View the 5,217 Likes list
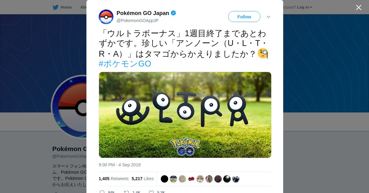The height and width of the screenshot is (193, 369). pos(143,179)
